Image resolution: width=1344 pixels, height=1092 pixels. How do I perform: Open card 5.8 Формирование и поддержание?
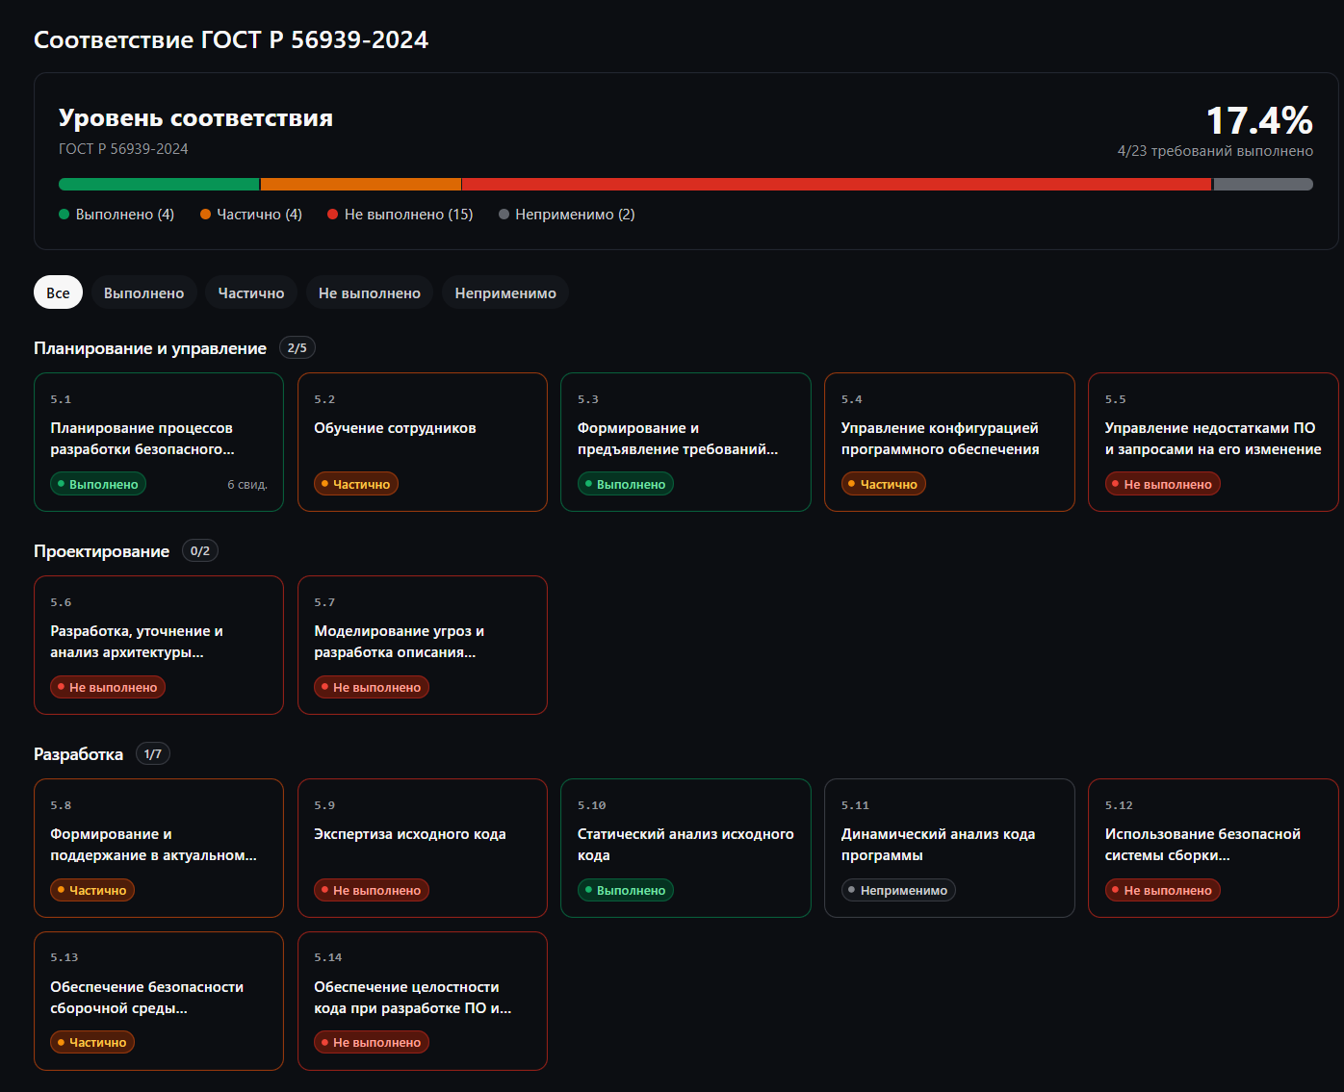coord(159,848)
